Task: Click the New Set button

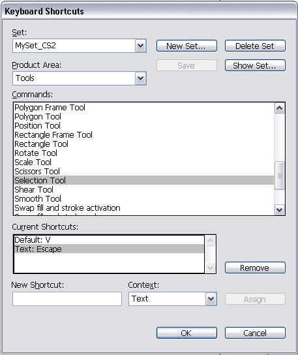Action: [x=186, y=46]
